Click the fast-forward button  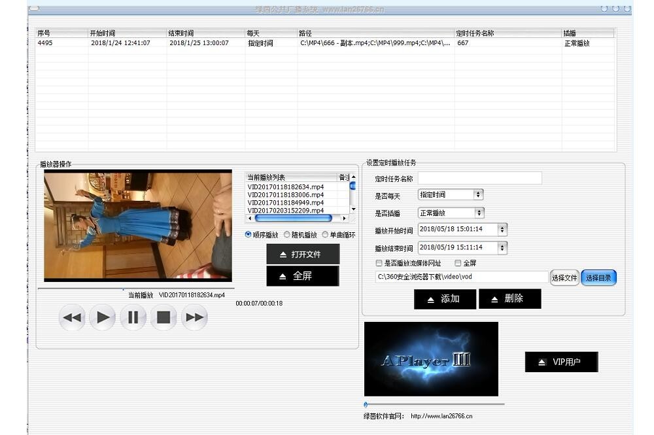pos(194,318)
